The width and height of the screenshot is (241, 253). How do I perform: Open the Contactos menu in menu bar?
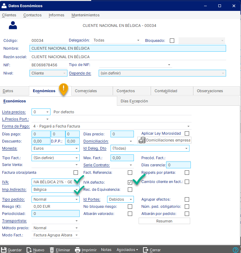[32, 15]
